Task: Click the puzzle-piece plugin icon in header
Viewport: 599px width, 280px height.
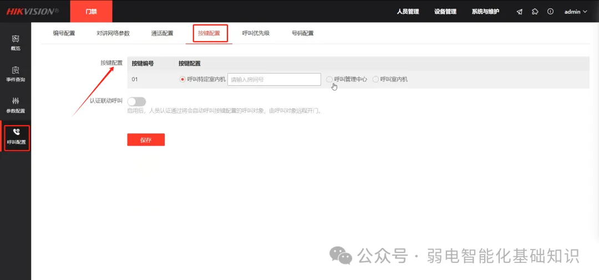Action: [x=535, y=12]
